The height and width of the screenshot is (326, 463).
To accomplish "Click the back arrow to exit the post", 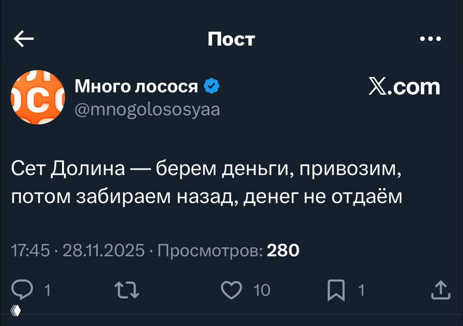I will pos(23,39).
